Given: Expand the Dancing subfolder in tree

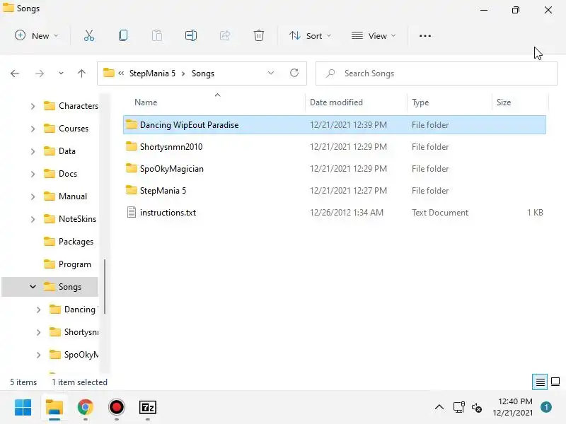Looking at the screenshot, I should (39, 310).
